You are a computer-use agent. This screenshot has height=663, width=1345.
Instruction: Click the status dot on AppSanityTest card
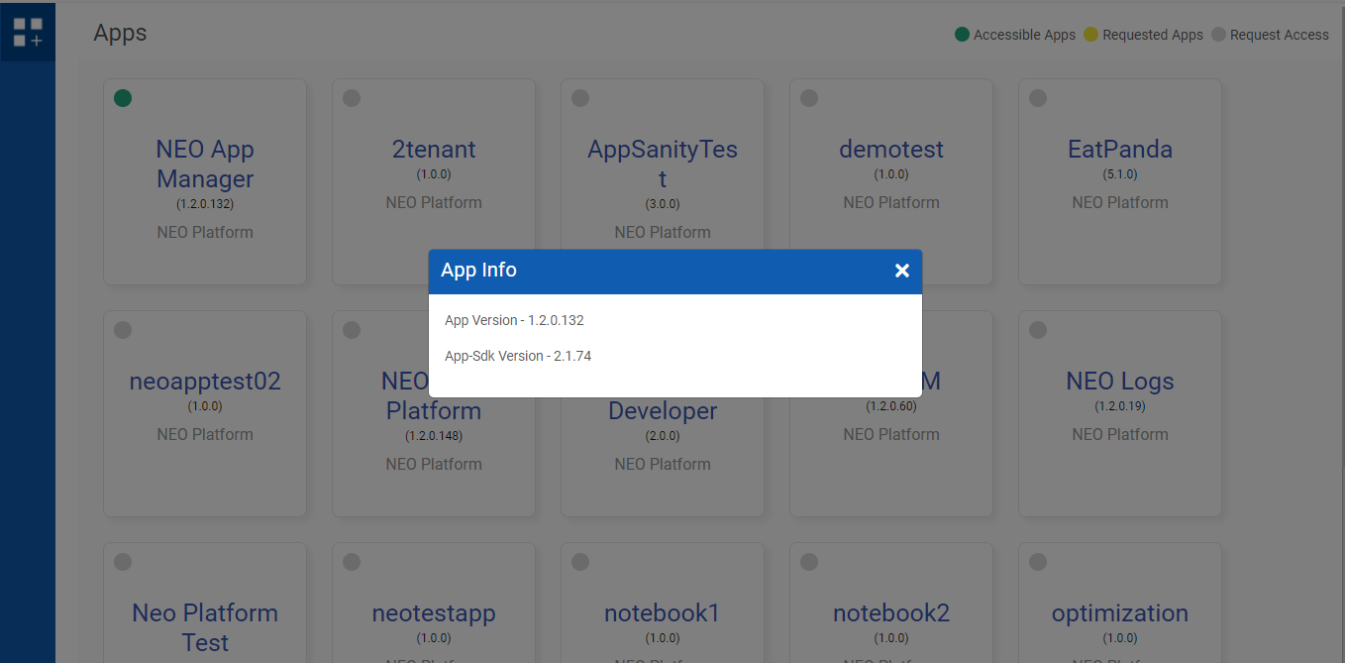coord(580,98)
